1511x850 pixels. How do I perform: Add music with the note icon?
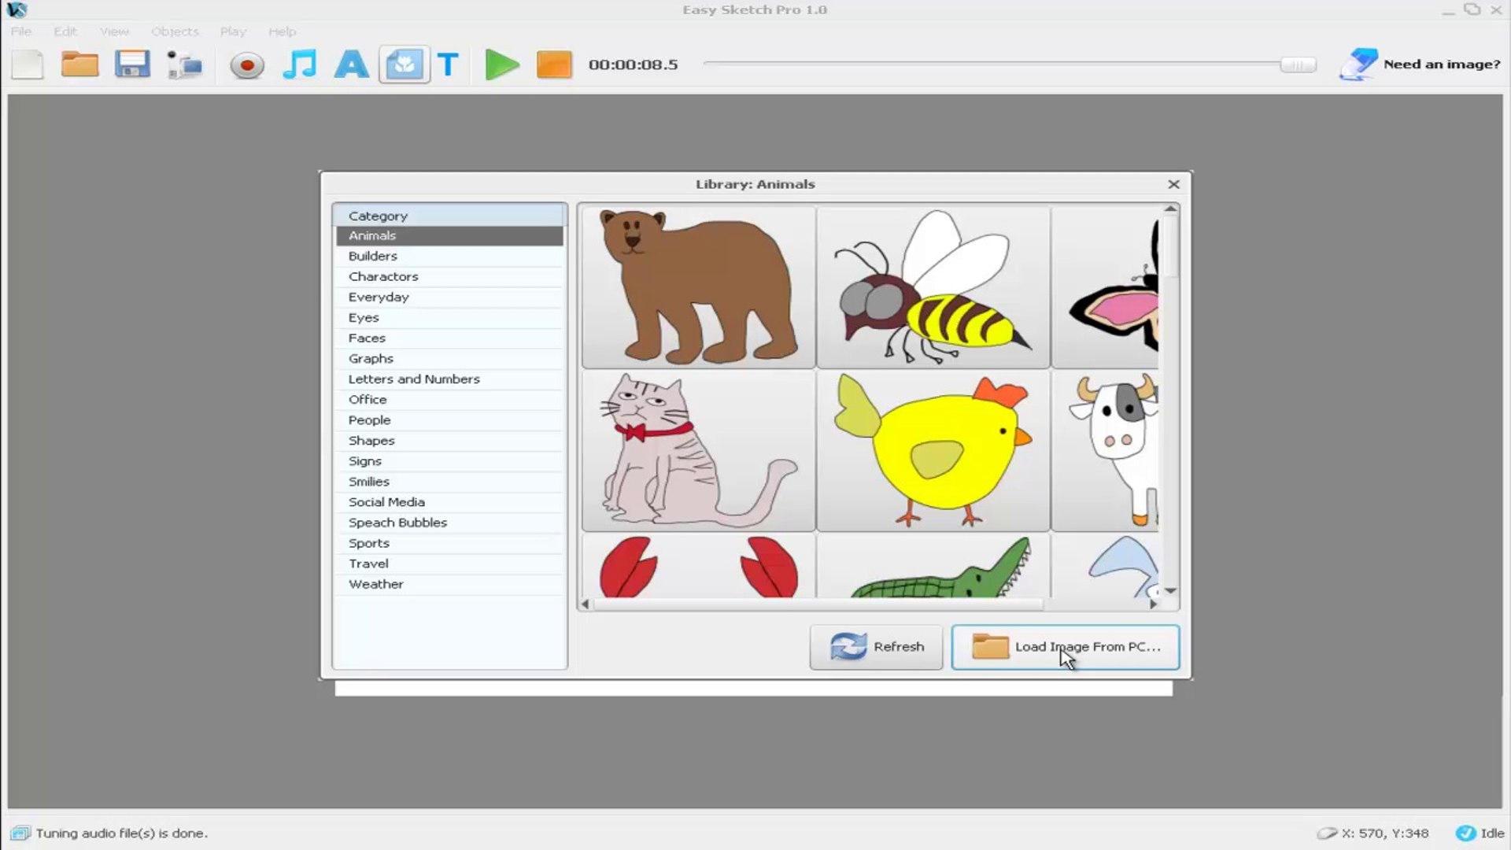pos(299,65)
